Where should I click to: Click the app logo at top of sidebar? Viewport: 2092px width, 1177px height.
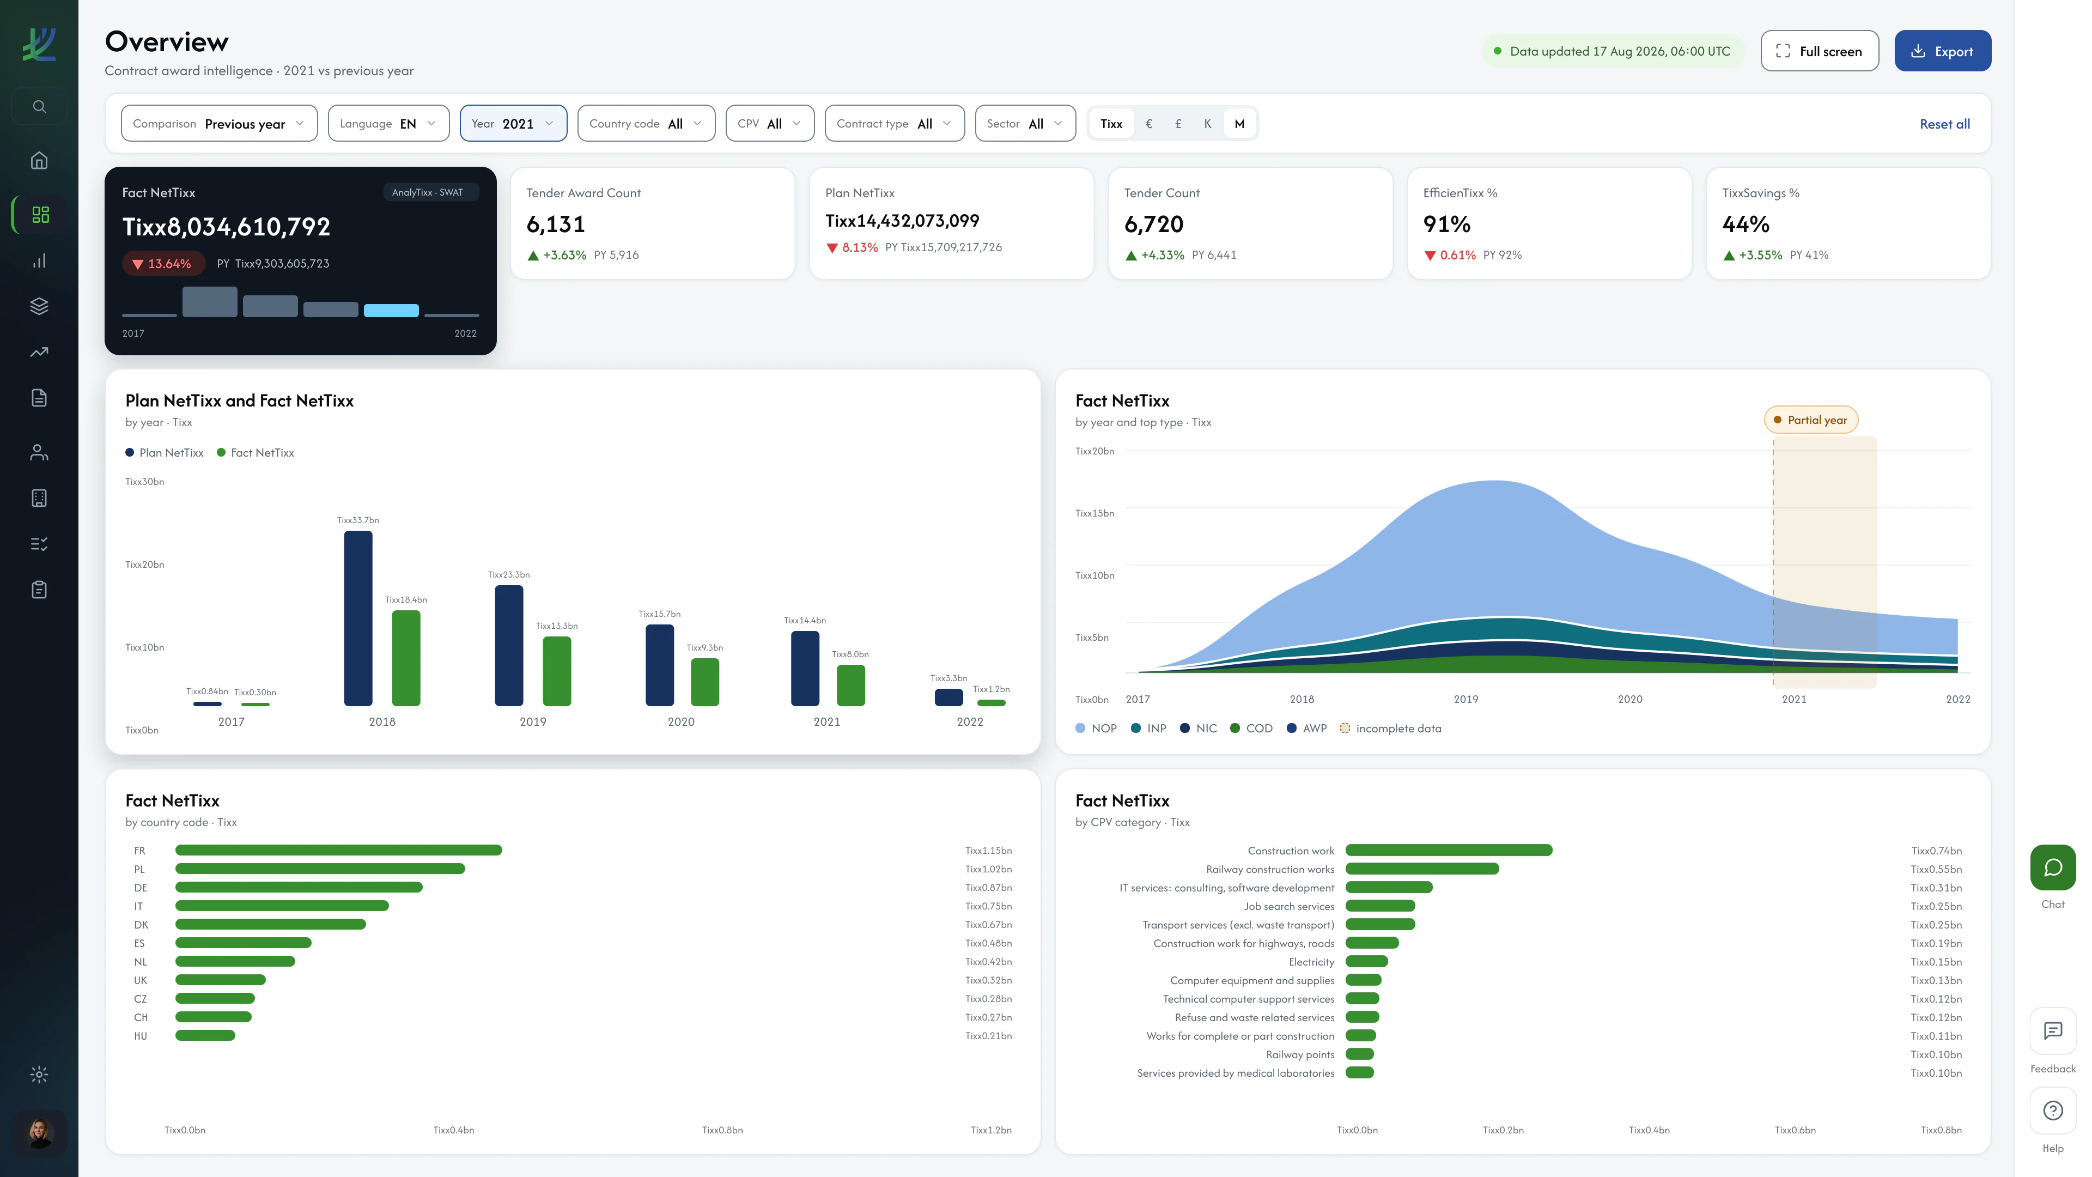(39, 45)
